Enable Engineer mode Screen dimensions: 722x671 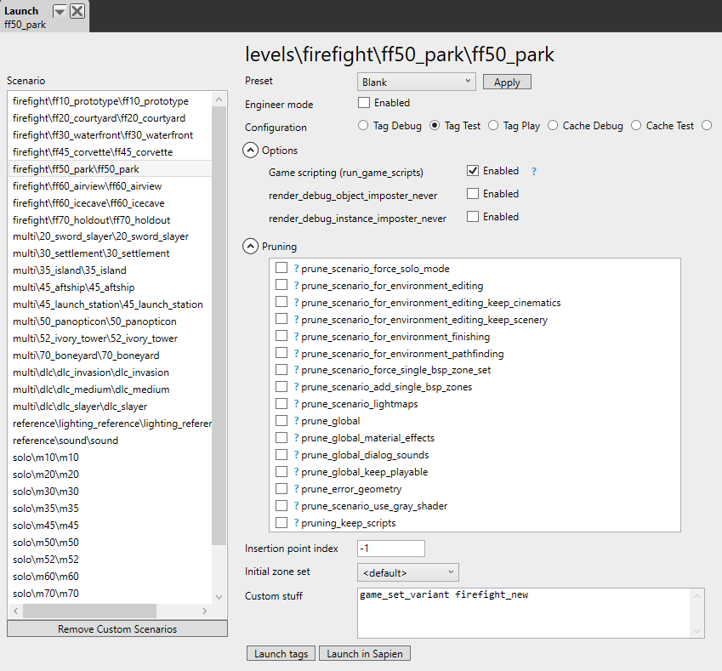pyautogui.click(x=363, y=101)
